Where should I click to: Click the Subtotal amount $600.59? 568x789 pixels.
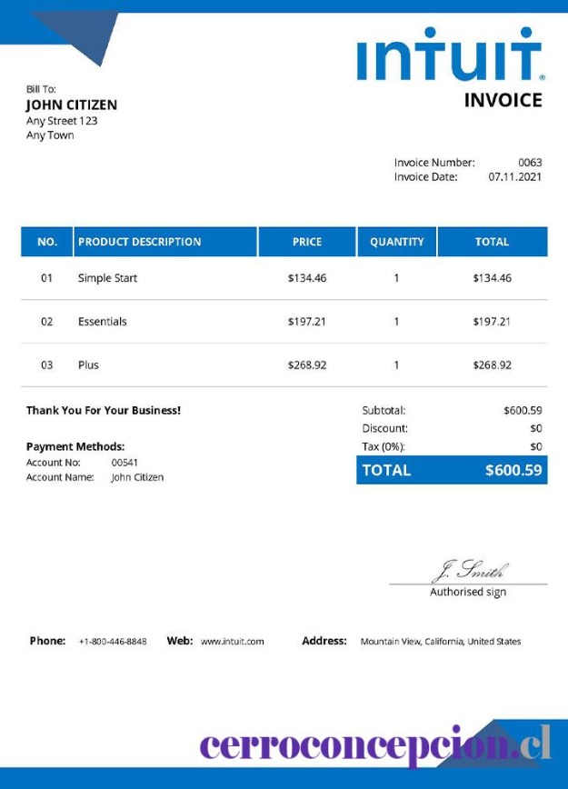pyautogui.click(x=523, y=411)
